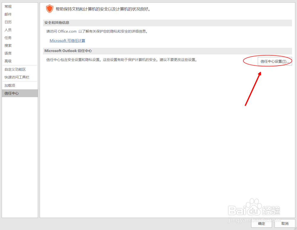Open the 高级 options page

pyautogui.click(x=20, y=61)
